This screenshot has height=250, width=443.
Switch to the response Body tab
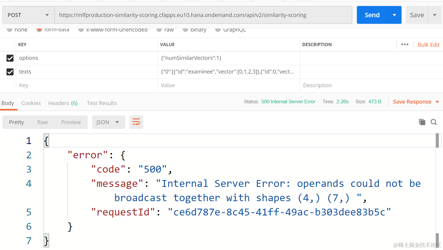click(8, 103)
